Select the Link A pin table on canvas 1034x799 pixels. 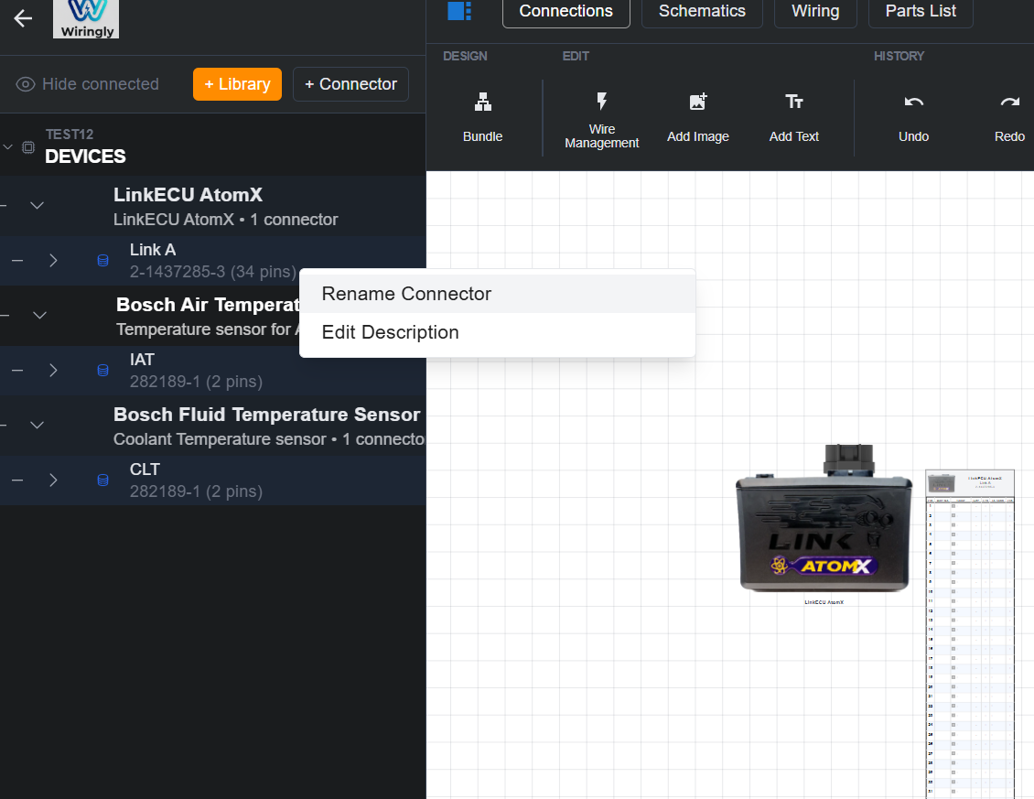click(x=970, y=633)
